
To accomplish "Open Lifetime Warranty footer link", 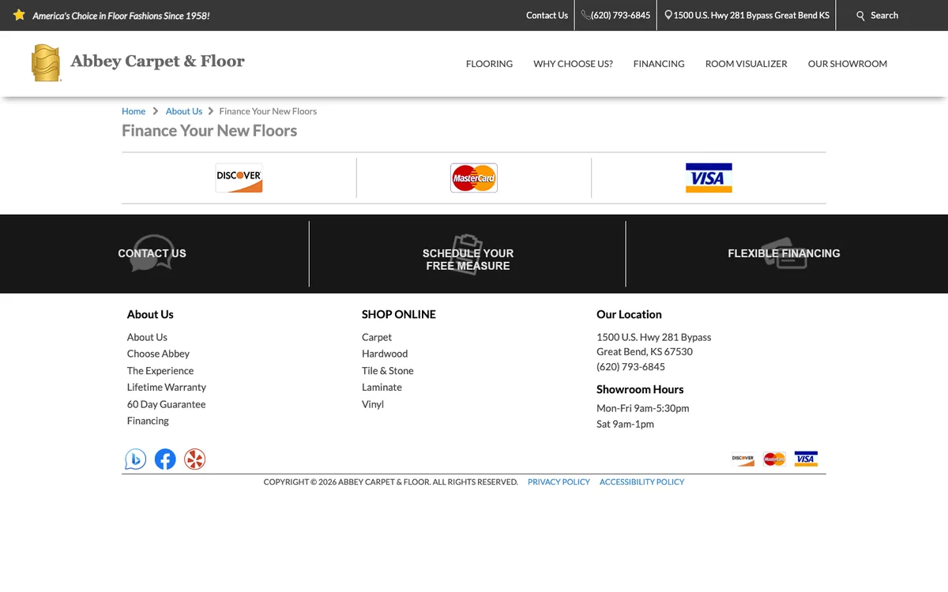I will point(167,388).
